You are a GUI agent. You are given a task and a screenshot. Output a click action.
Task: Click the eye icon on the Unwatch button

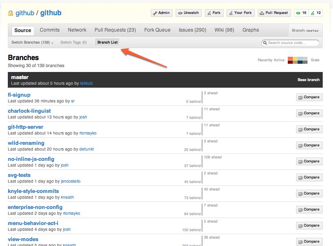[x=180, y=13]
